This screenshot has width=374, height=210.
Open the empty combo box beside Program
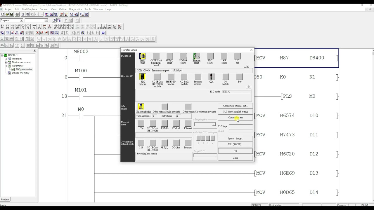46,20
